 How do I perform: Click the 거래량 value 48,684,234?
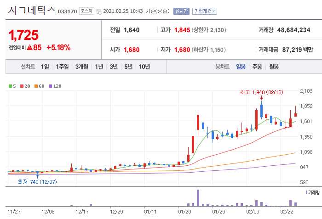293,30
